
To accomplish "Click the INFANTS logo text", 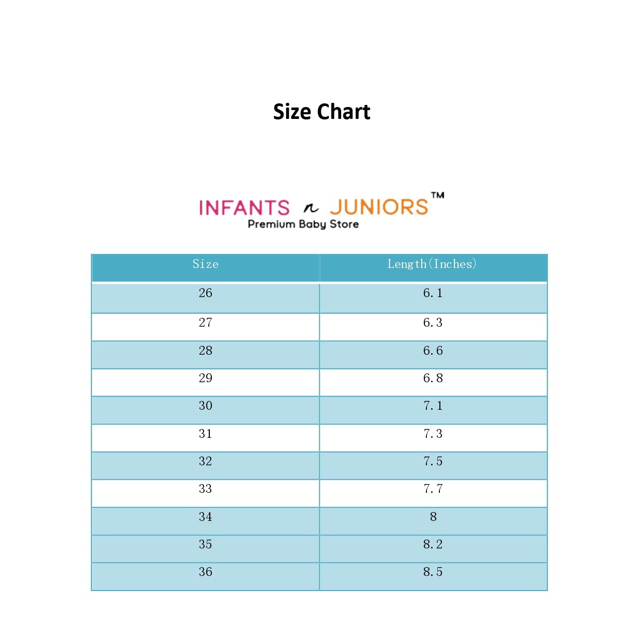I will pos(245,208).
